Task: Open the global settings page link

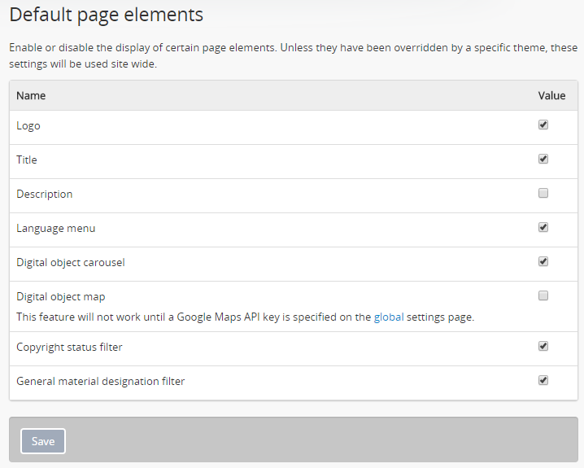Action: coord(388,317)
